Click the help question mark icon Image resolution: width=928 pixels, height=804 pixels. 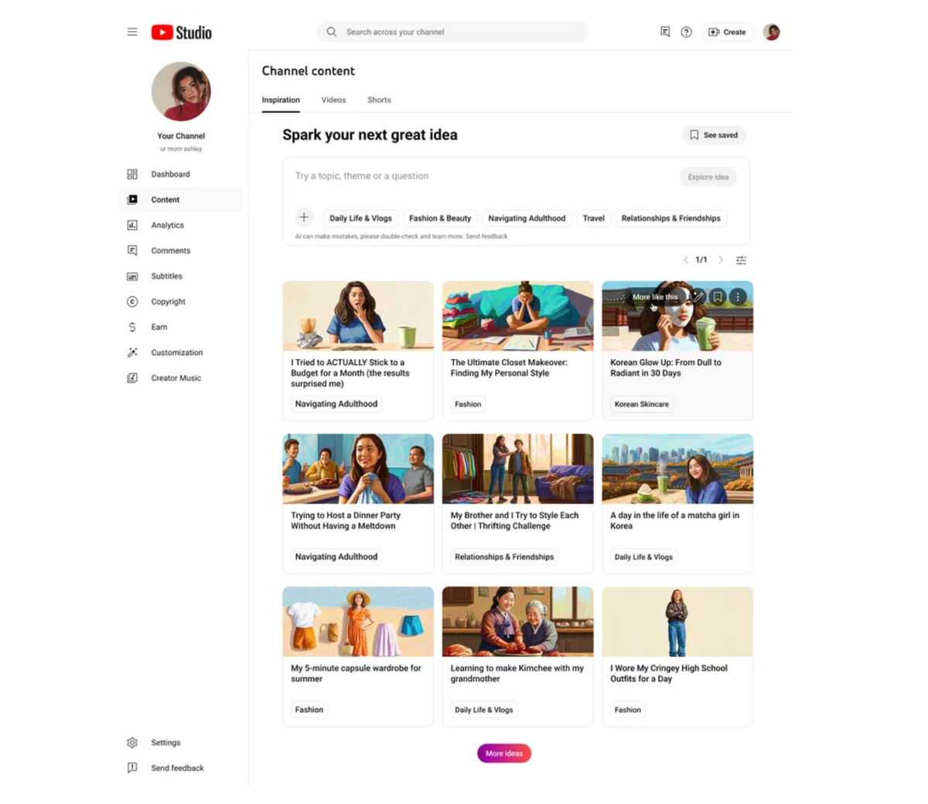coord(686,32)
